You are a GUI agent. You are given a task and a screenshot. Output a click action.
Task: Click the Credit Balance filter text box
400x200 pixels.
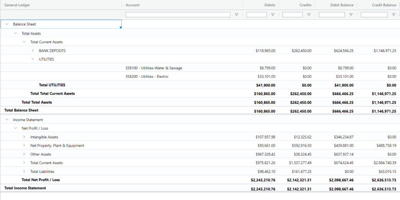374,15
